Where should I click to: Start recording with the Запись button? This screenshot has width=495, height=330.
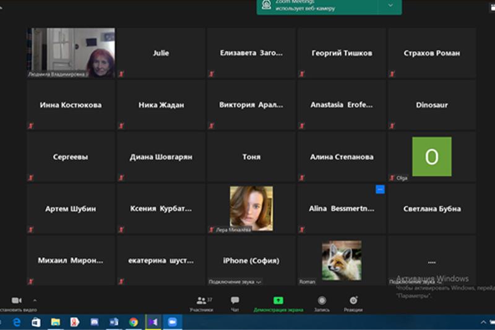click(x=322, y=300)
